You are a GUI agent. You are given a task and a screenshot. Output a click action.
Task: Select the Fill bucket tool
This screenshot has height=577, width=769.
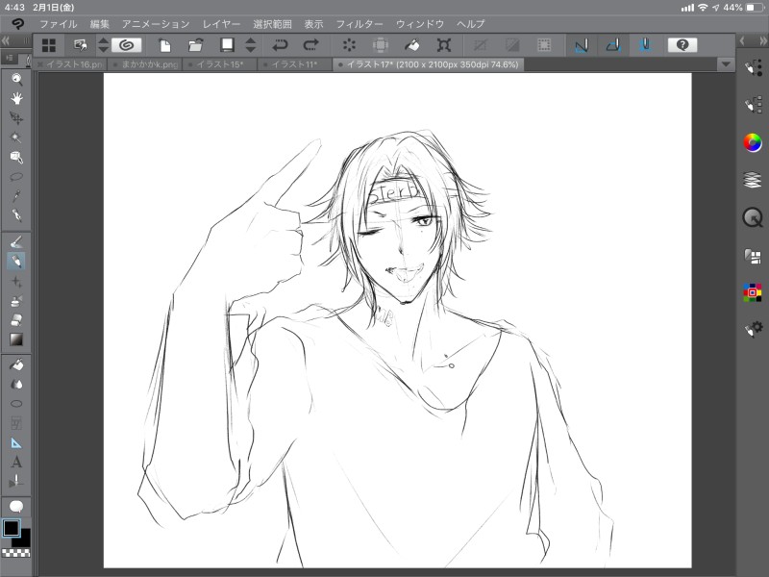(16, 364)
